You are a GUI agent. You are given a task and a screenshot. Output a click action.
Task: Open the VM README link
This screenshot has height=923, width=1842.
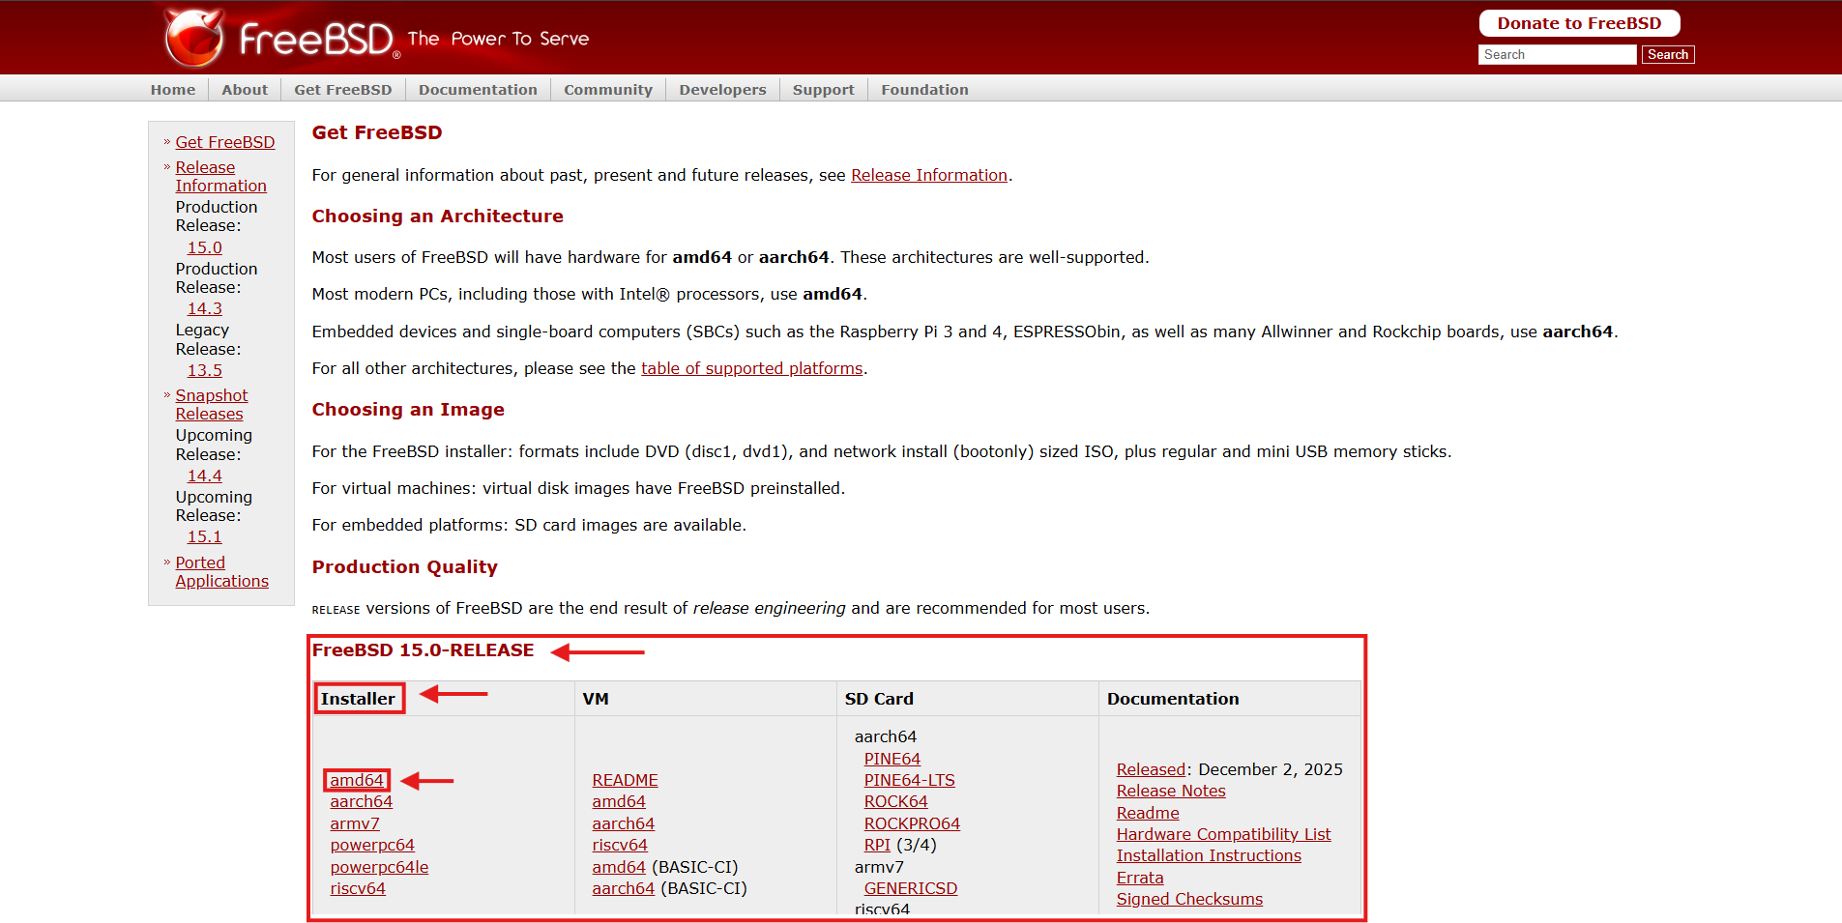coord(625,781)
